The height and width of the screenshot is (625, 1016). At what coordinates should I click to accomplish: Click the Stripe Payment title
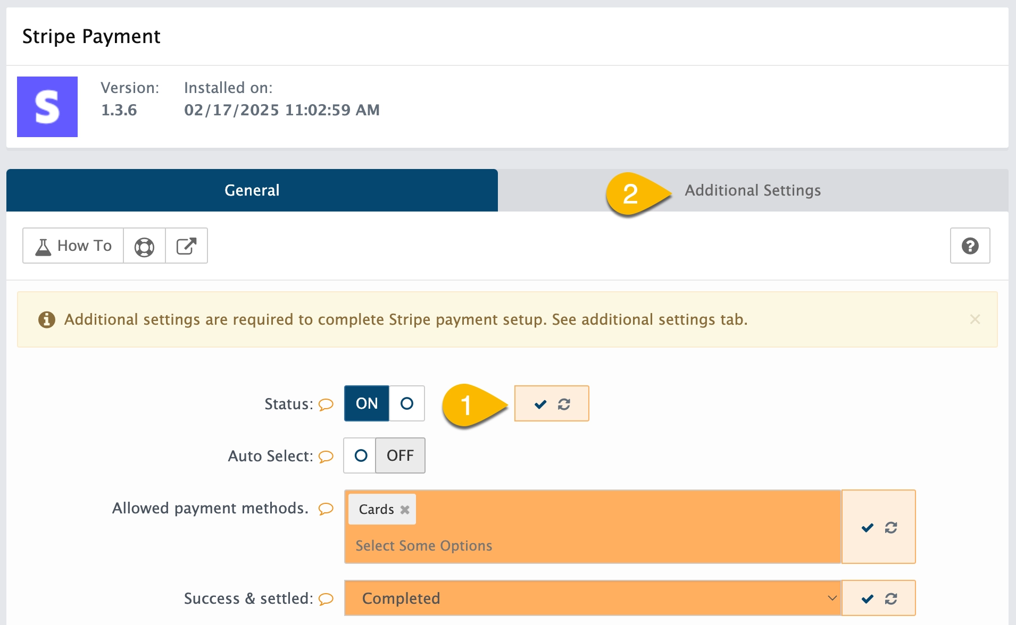pos(91,36)
